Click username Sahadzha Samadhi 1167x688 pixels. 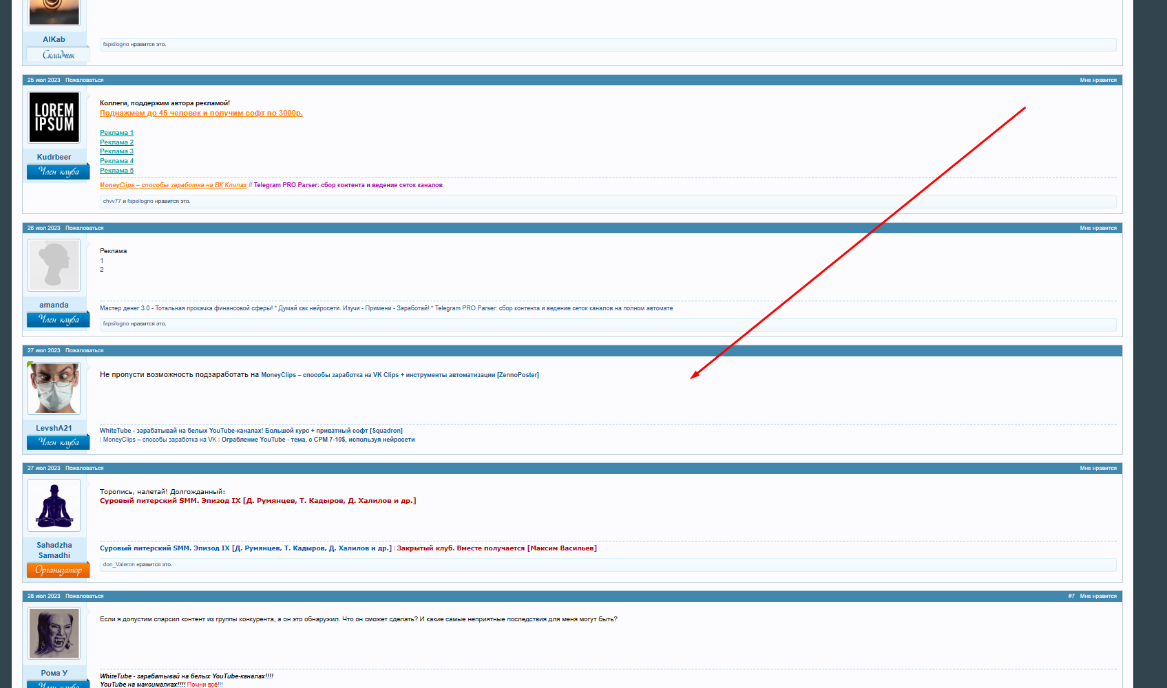click(x=54, y=550)
